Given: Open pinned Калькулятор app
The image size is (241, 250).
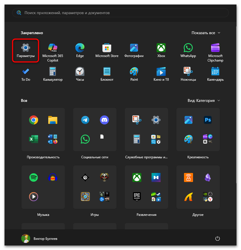Looking at the screenshot, I should tap(53, 74).
